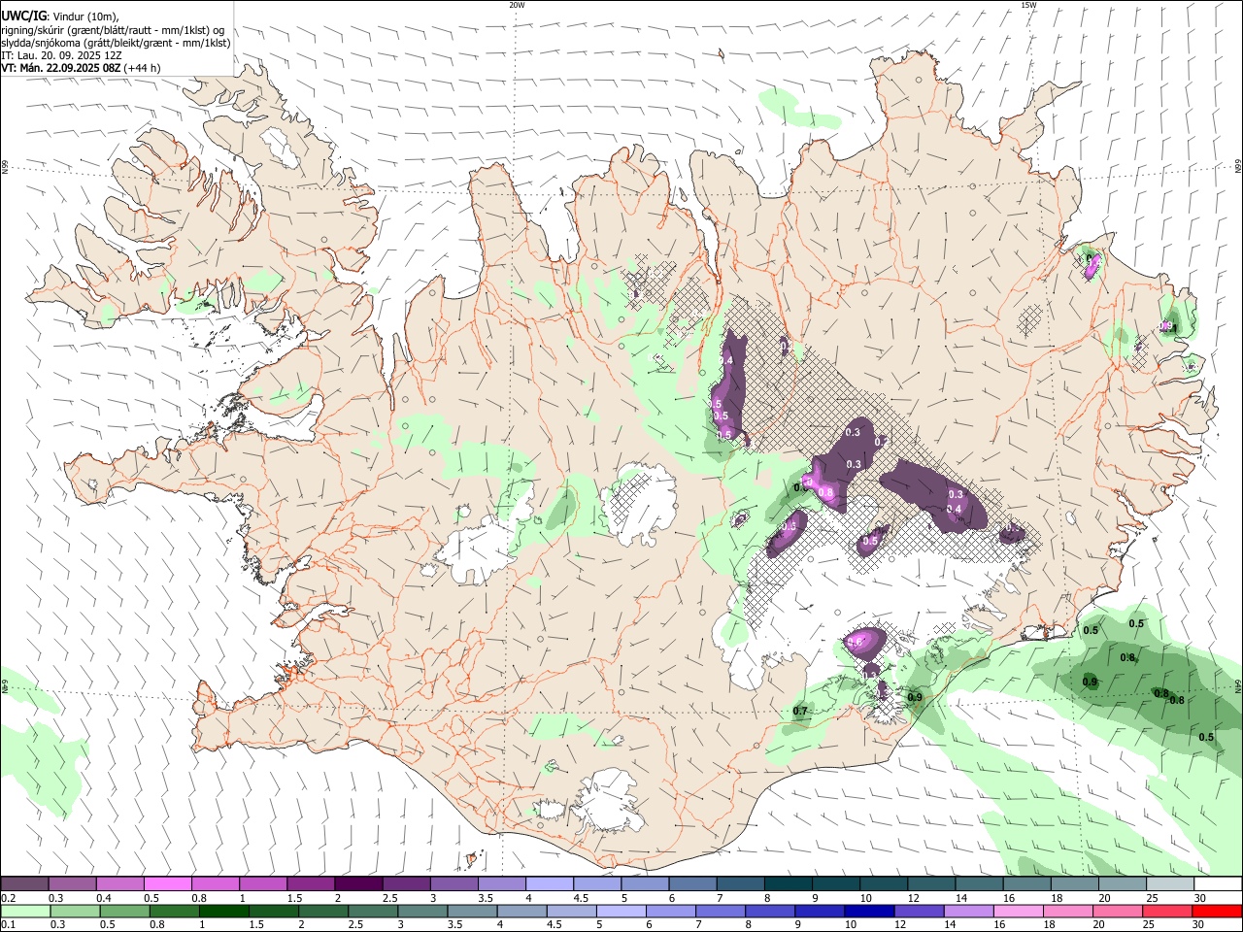Image resolution: width=1243 pixels, height=932 pixels.
Task: Click the '0.1' label under the lower scale
Action: (x=8, y=924)
